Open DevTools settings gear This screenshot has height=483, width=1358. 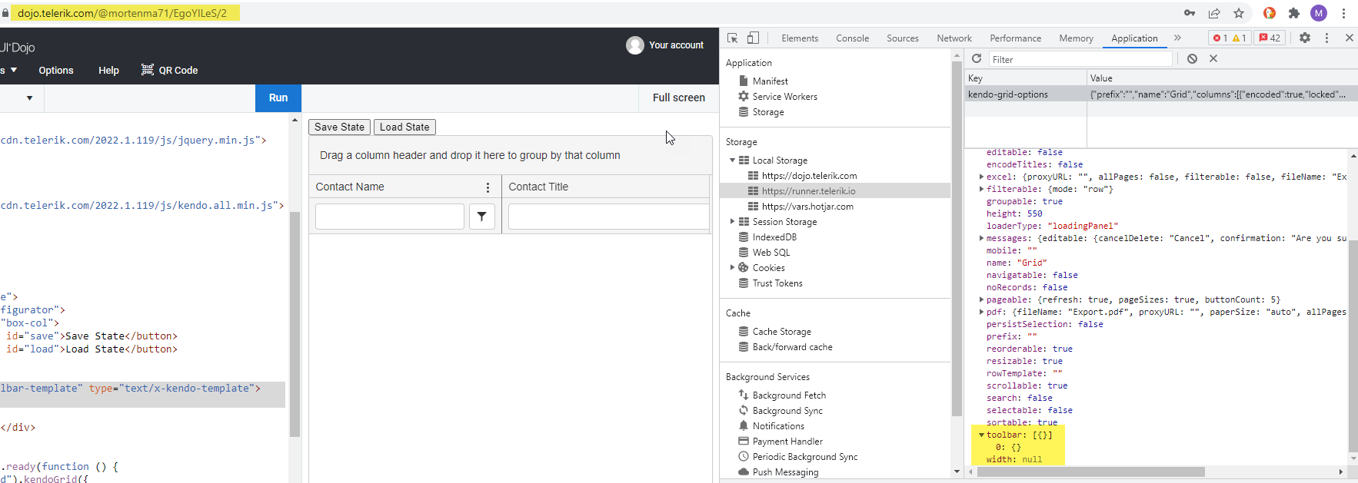pos(1305,38)
